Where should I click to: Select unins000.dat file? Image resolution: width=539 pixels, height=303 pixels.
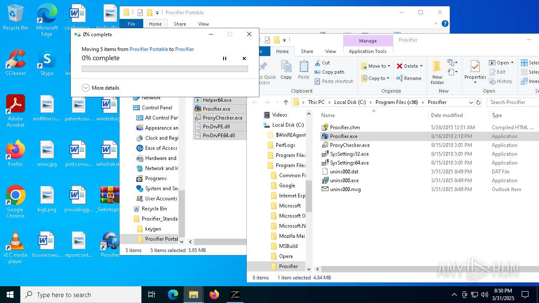pos(344,172)
